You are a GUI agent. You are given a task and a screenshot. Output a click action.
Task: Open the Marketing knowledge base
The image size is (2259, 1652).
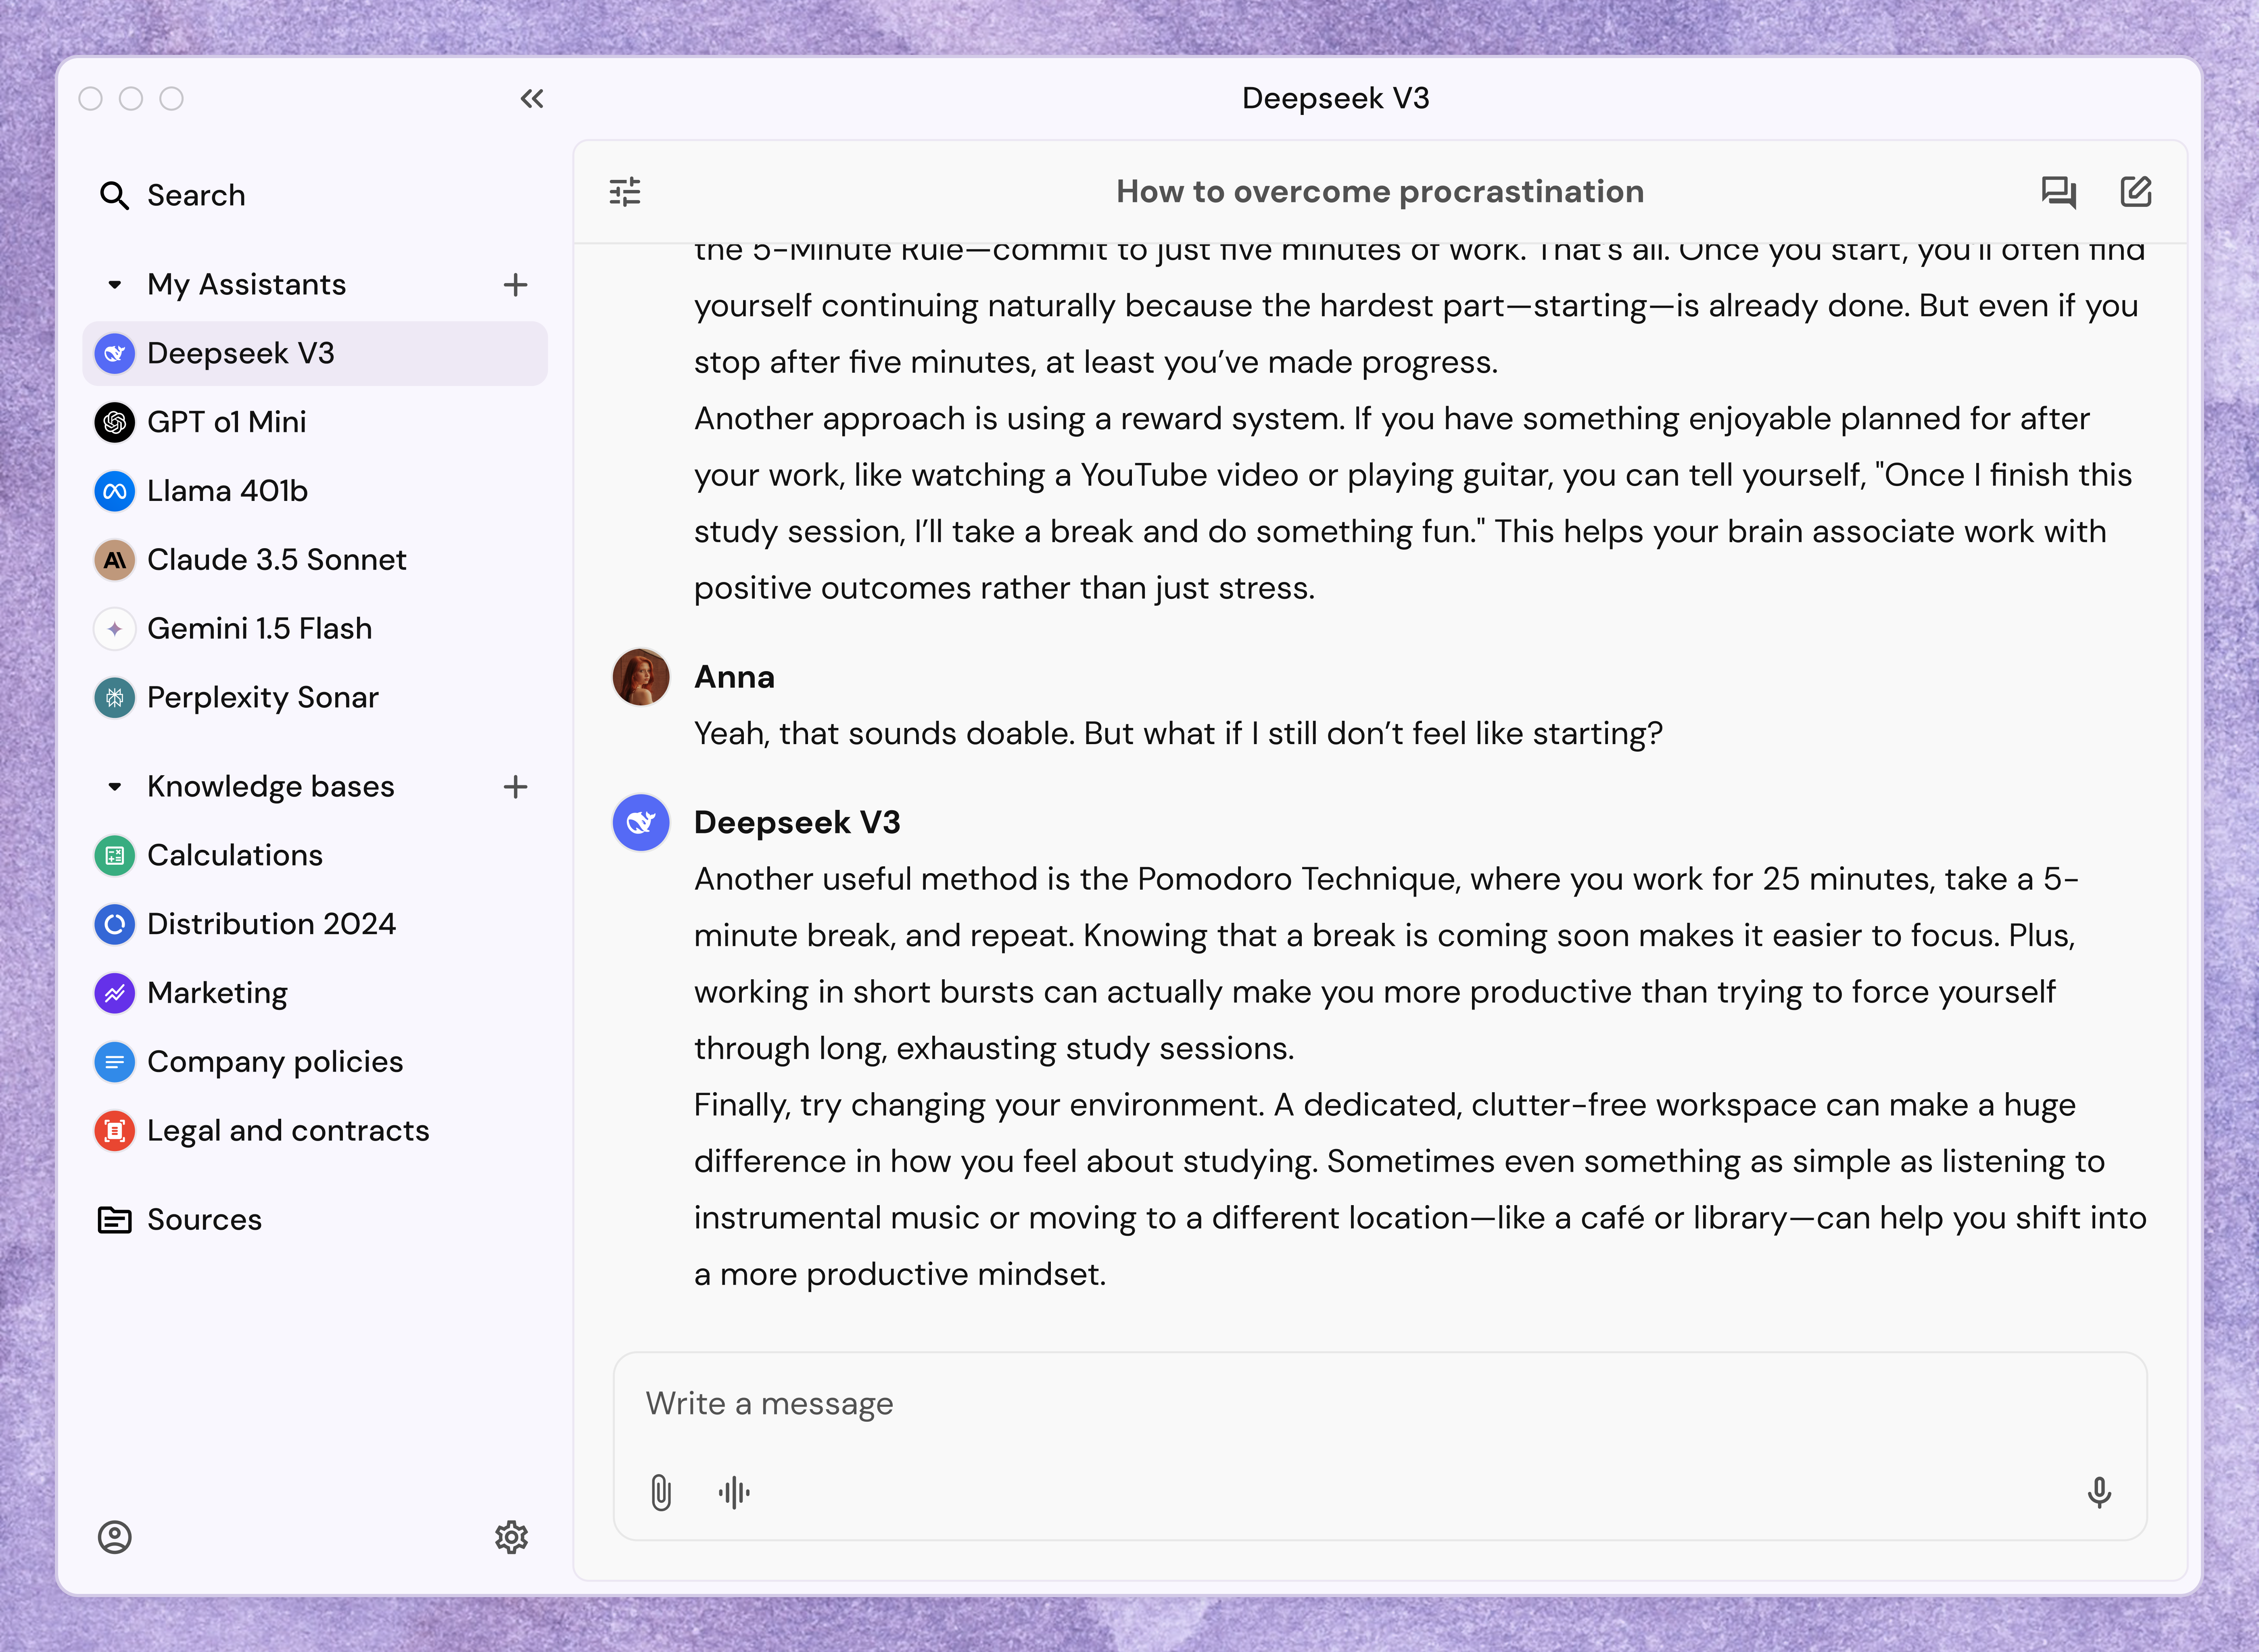[315, 993]
